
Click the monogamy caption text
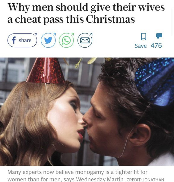pyautogui.click(x=78, y=176)
